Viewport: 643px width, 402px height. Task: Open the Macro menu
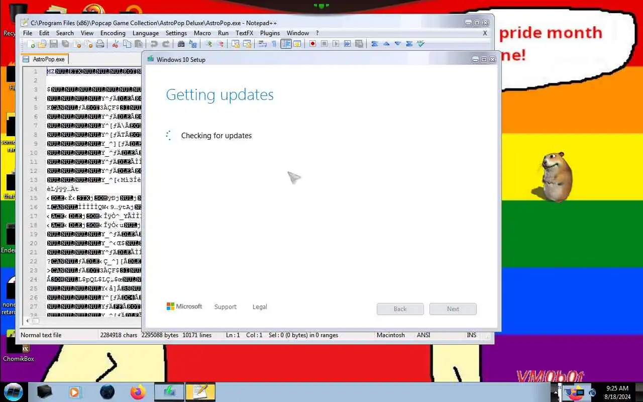coord(202,33)
